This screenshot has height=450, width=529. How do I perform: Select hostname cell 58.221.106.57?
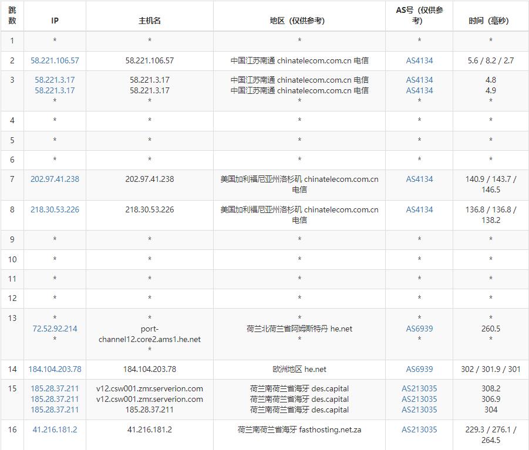point(150,60)
